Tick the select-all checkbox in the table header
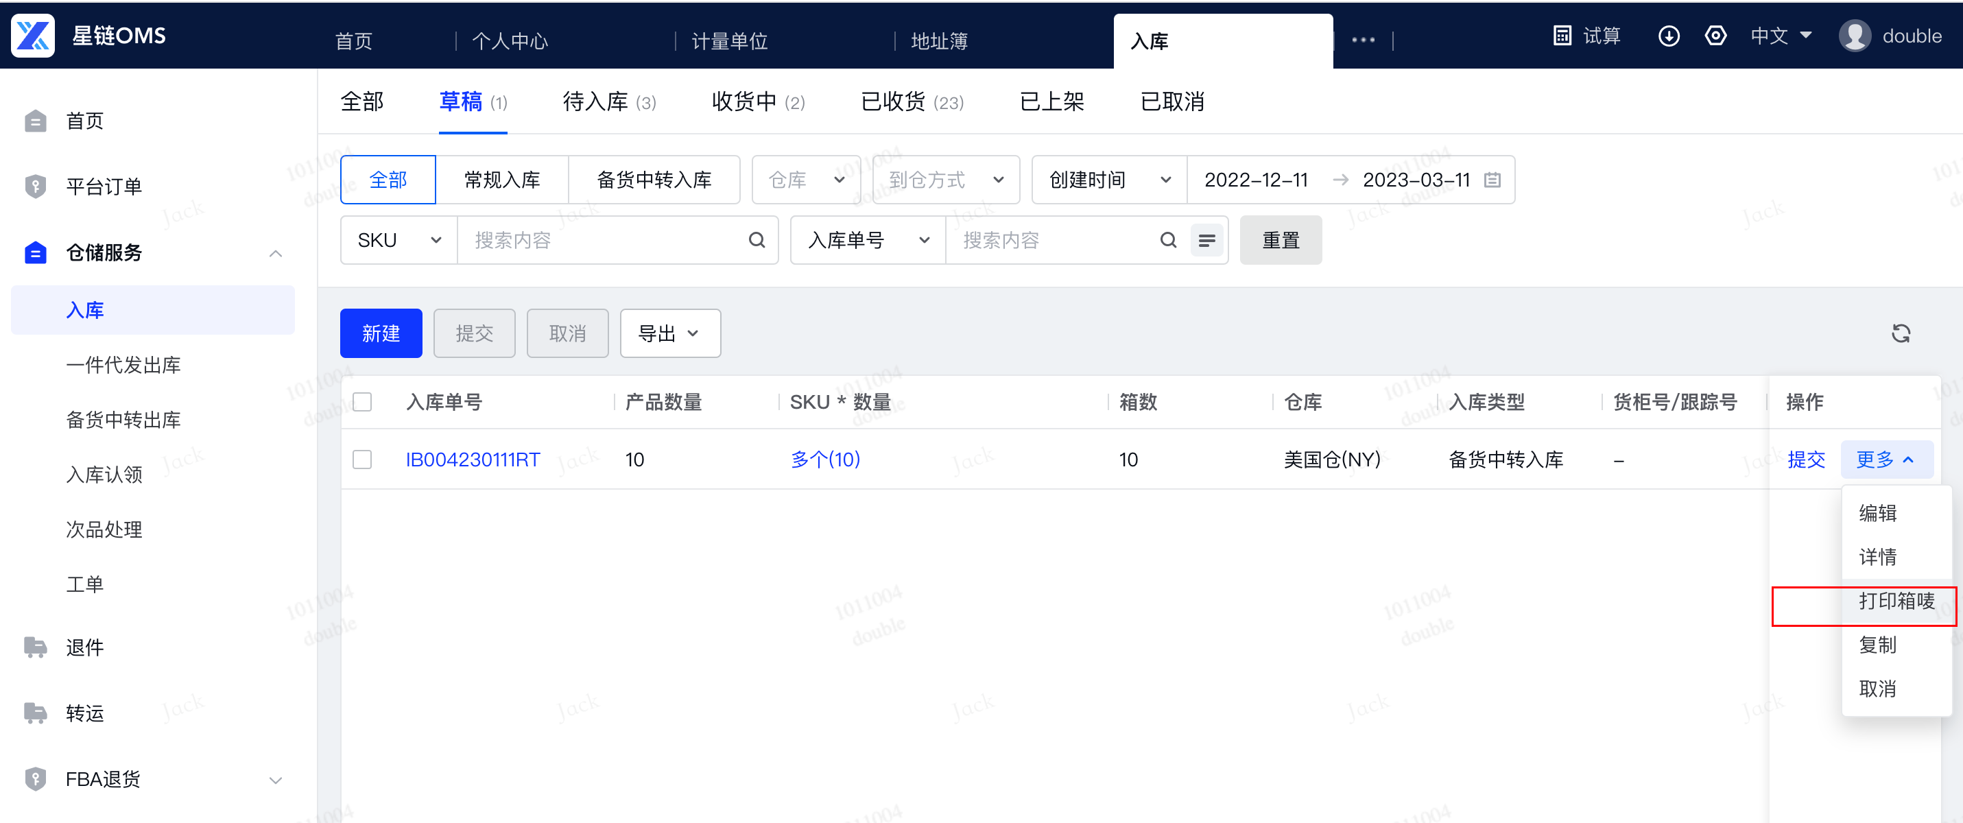1963x823 pixels. [x=363, y=403]
